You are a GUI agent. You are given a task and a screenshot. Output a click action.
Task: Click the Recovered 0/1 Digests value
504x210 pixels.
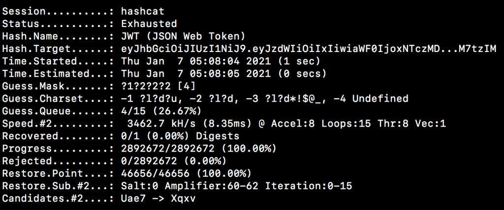point(180,136)
